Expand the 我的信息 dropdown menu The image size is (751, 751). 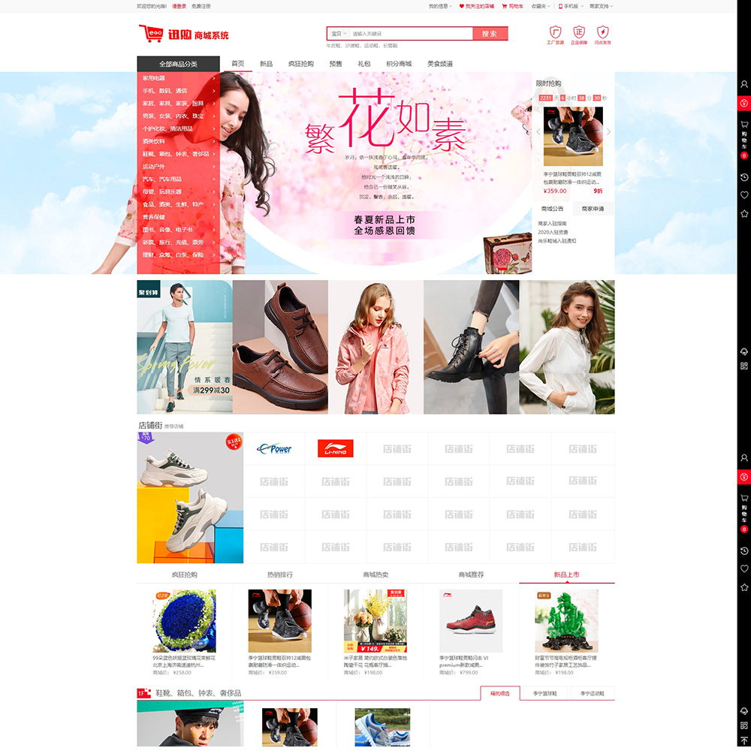(x=439, y=6)
